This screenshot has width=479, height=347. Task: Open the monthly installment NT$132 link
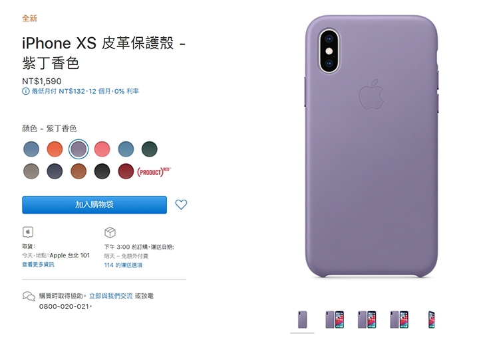pos(85,92)
